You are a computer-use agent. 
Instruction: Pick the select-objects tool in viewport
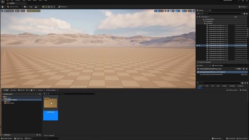click(155, 11)
